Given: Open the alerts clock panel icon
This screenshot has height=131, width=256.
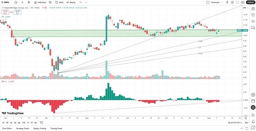Looking at the screenshot, I should pyautogui.click(x=253, y=15).
